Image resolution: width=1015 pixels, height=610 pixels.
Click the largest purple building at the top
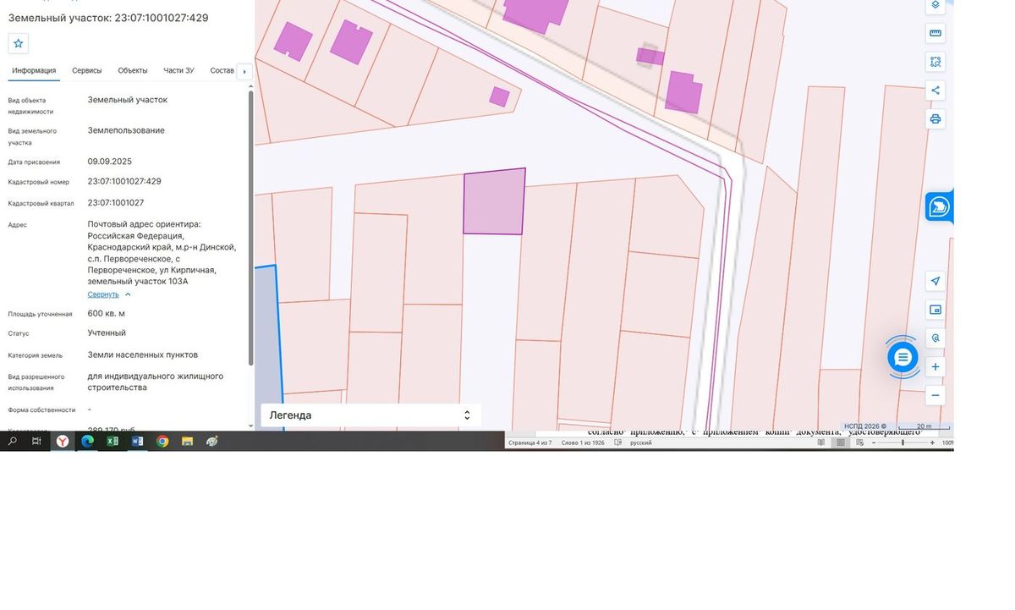(x=535, y=12)
